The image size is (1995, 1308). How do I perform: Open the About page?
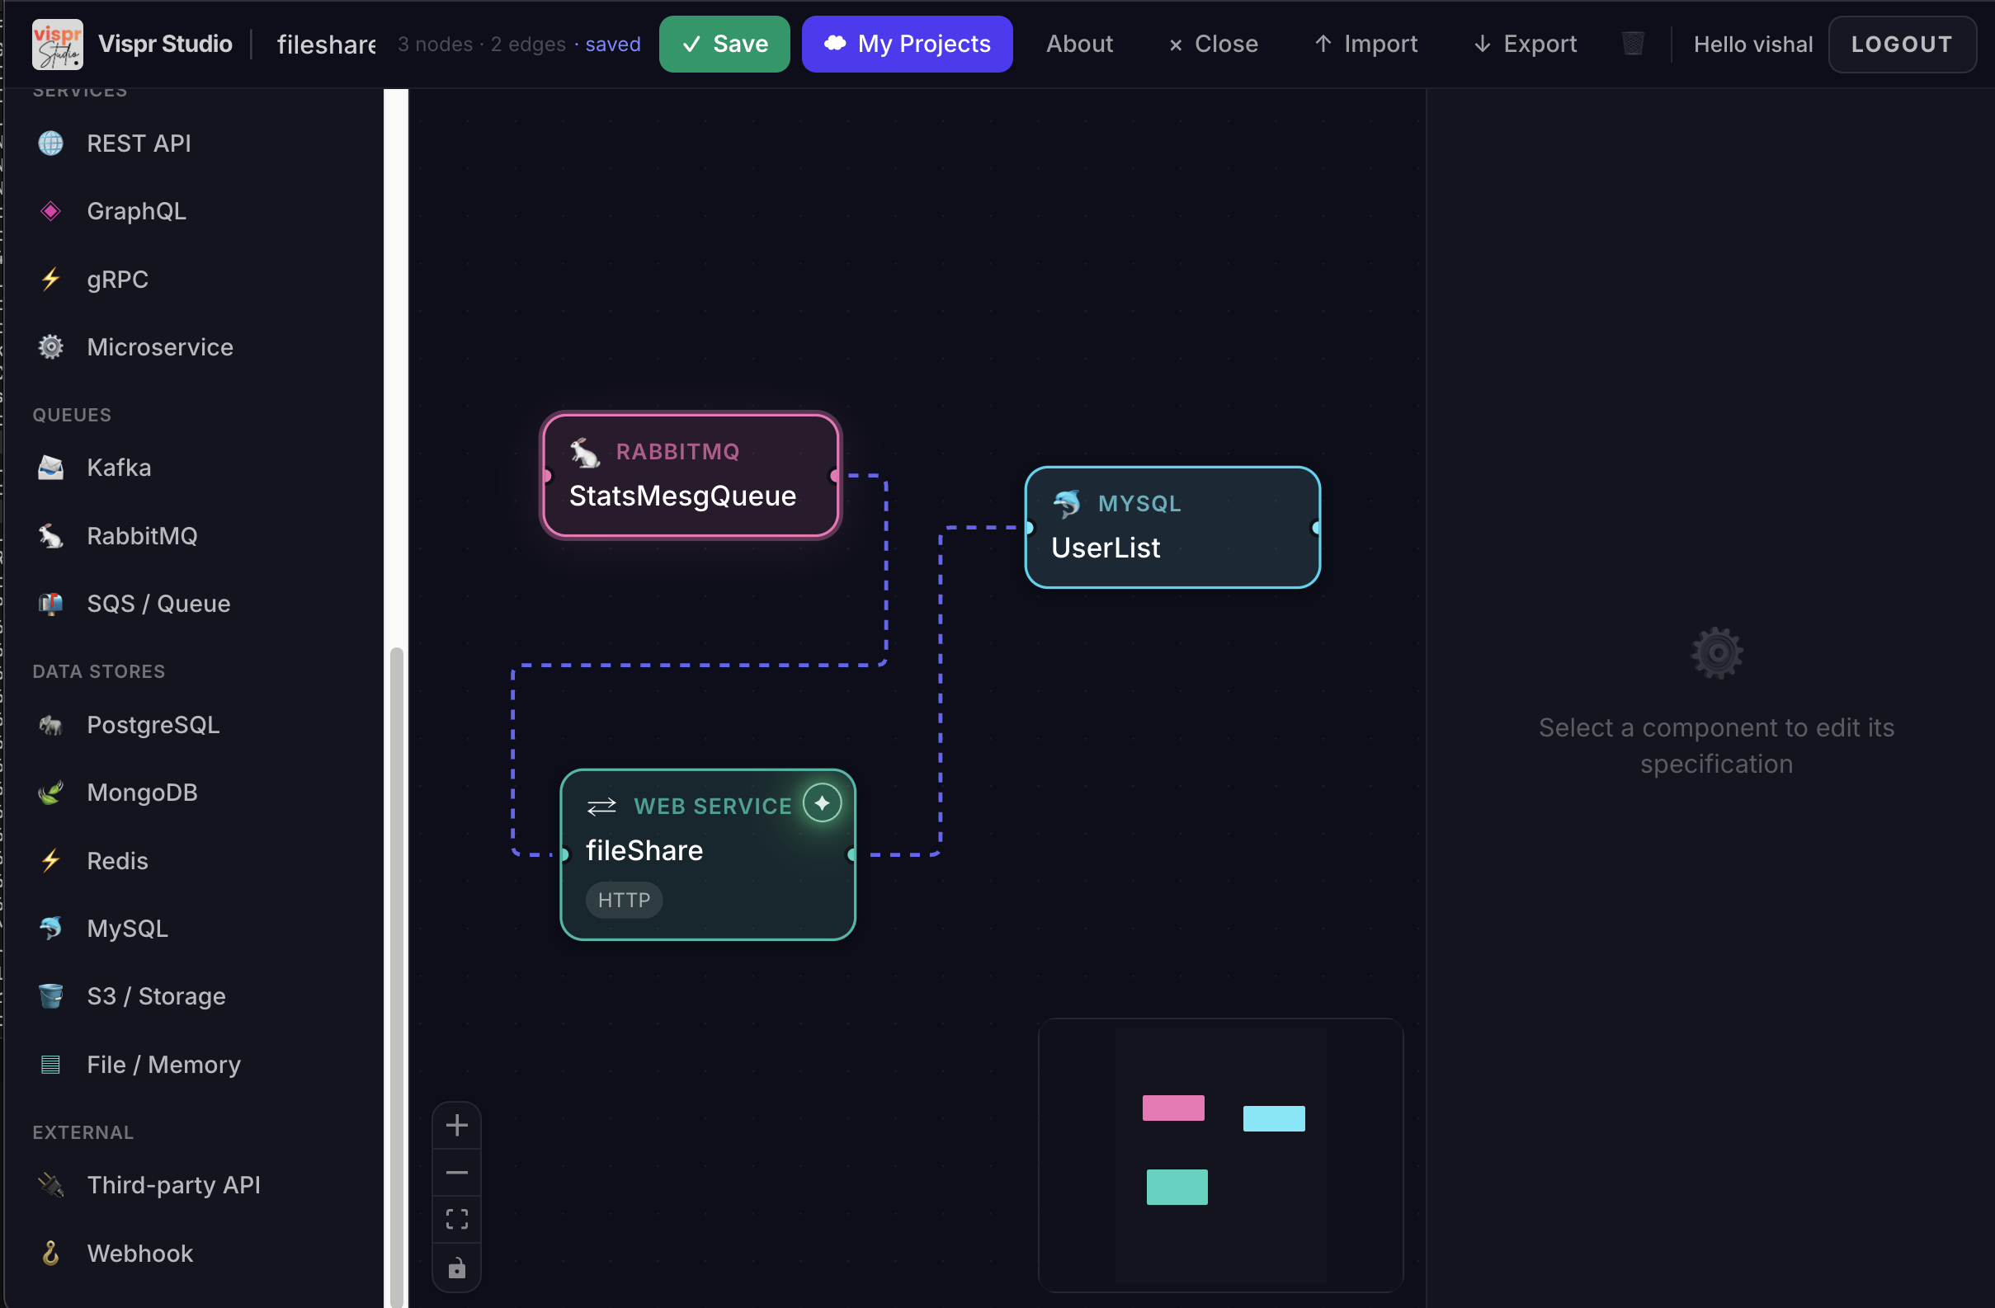click(x=1080, y=44)
